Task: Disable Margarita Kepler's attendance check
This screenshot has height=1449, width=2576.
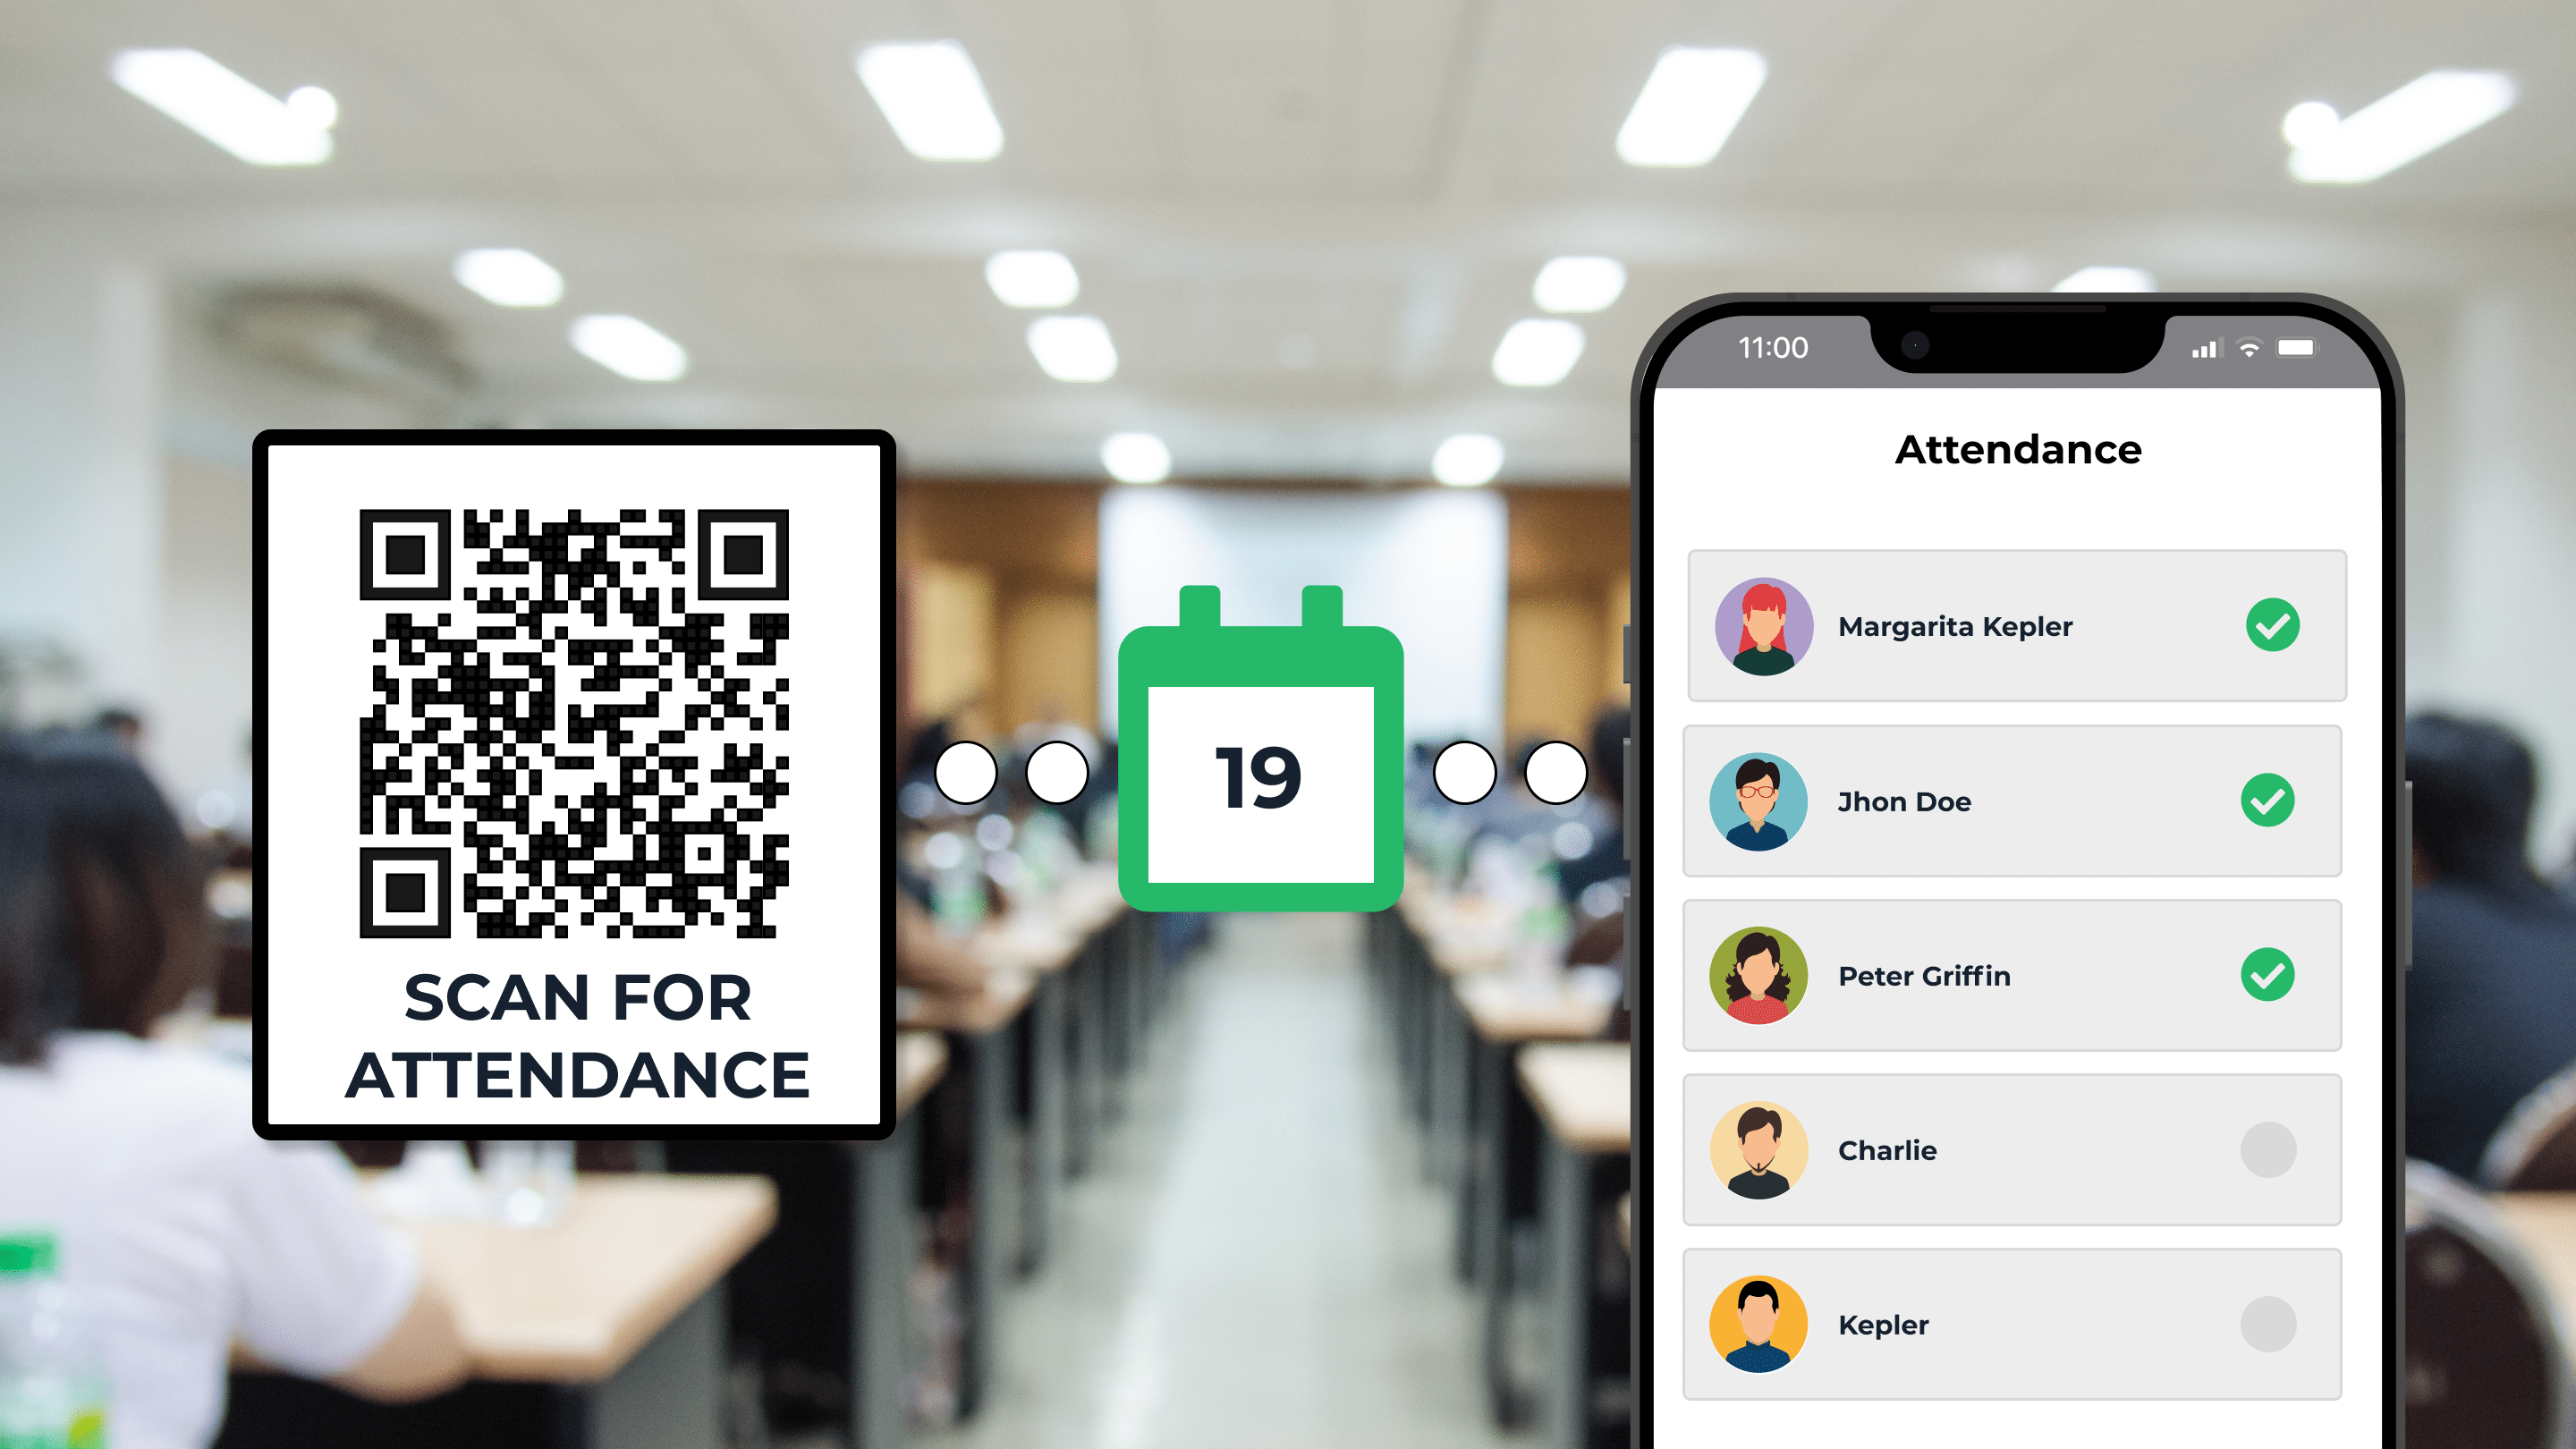Action: click(x=2272, y=626)
